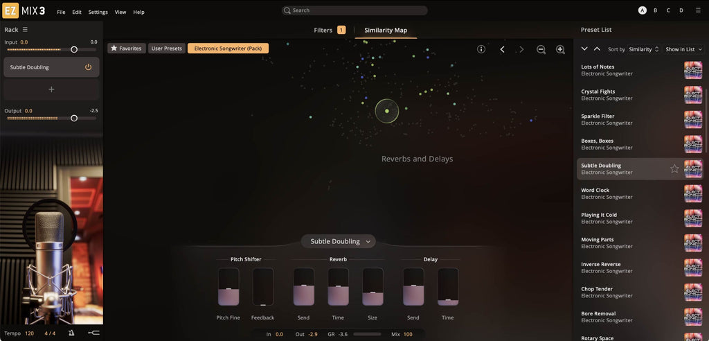Toggle Electronic Songwriter (Pack) filter
The width and height of the screenshot is (709, 341).
coord(228,49)
